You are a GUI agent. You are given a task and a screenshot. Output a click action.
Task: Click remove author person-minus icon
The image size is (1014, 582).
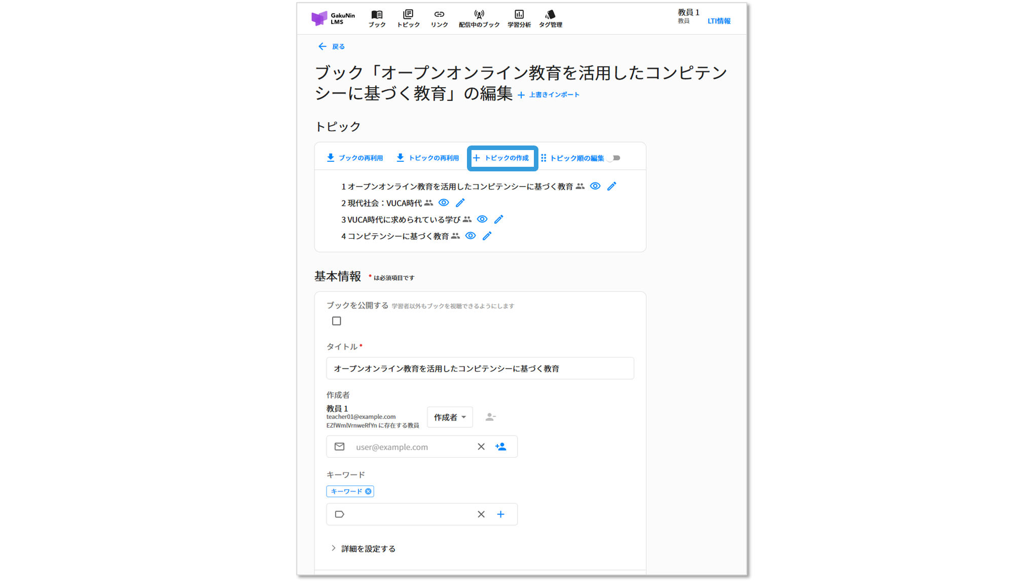[x=490, y=417]
